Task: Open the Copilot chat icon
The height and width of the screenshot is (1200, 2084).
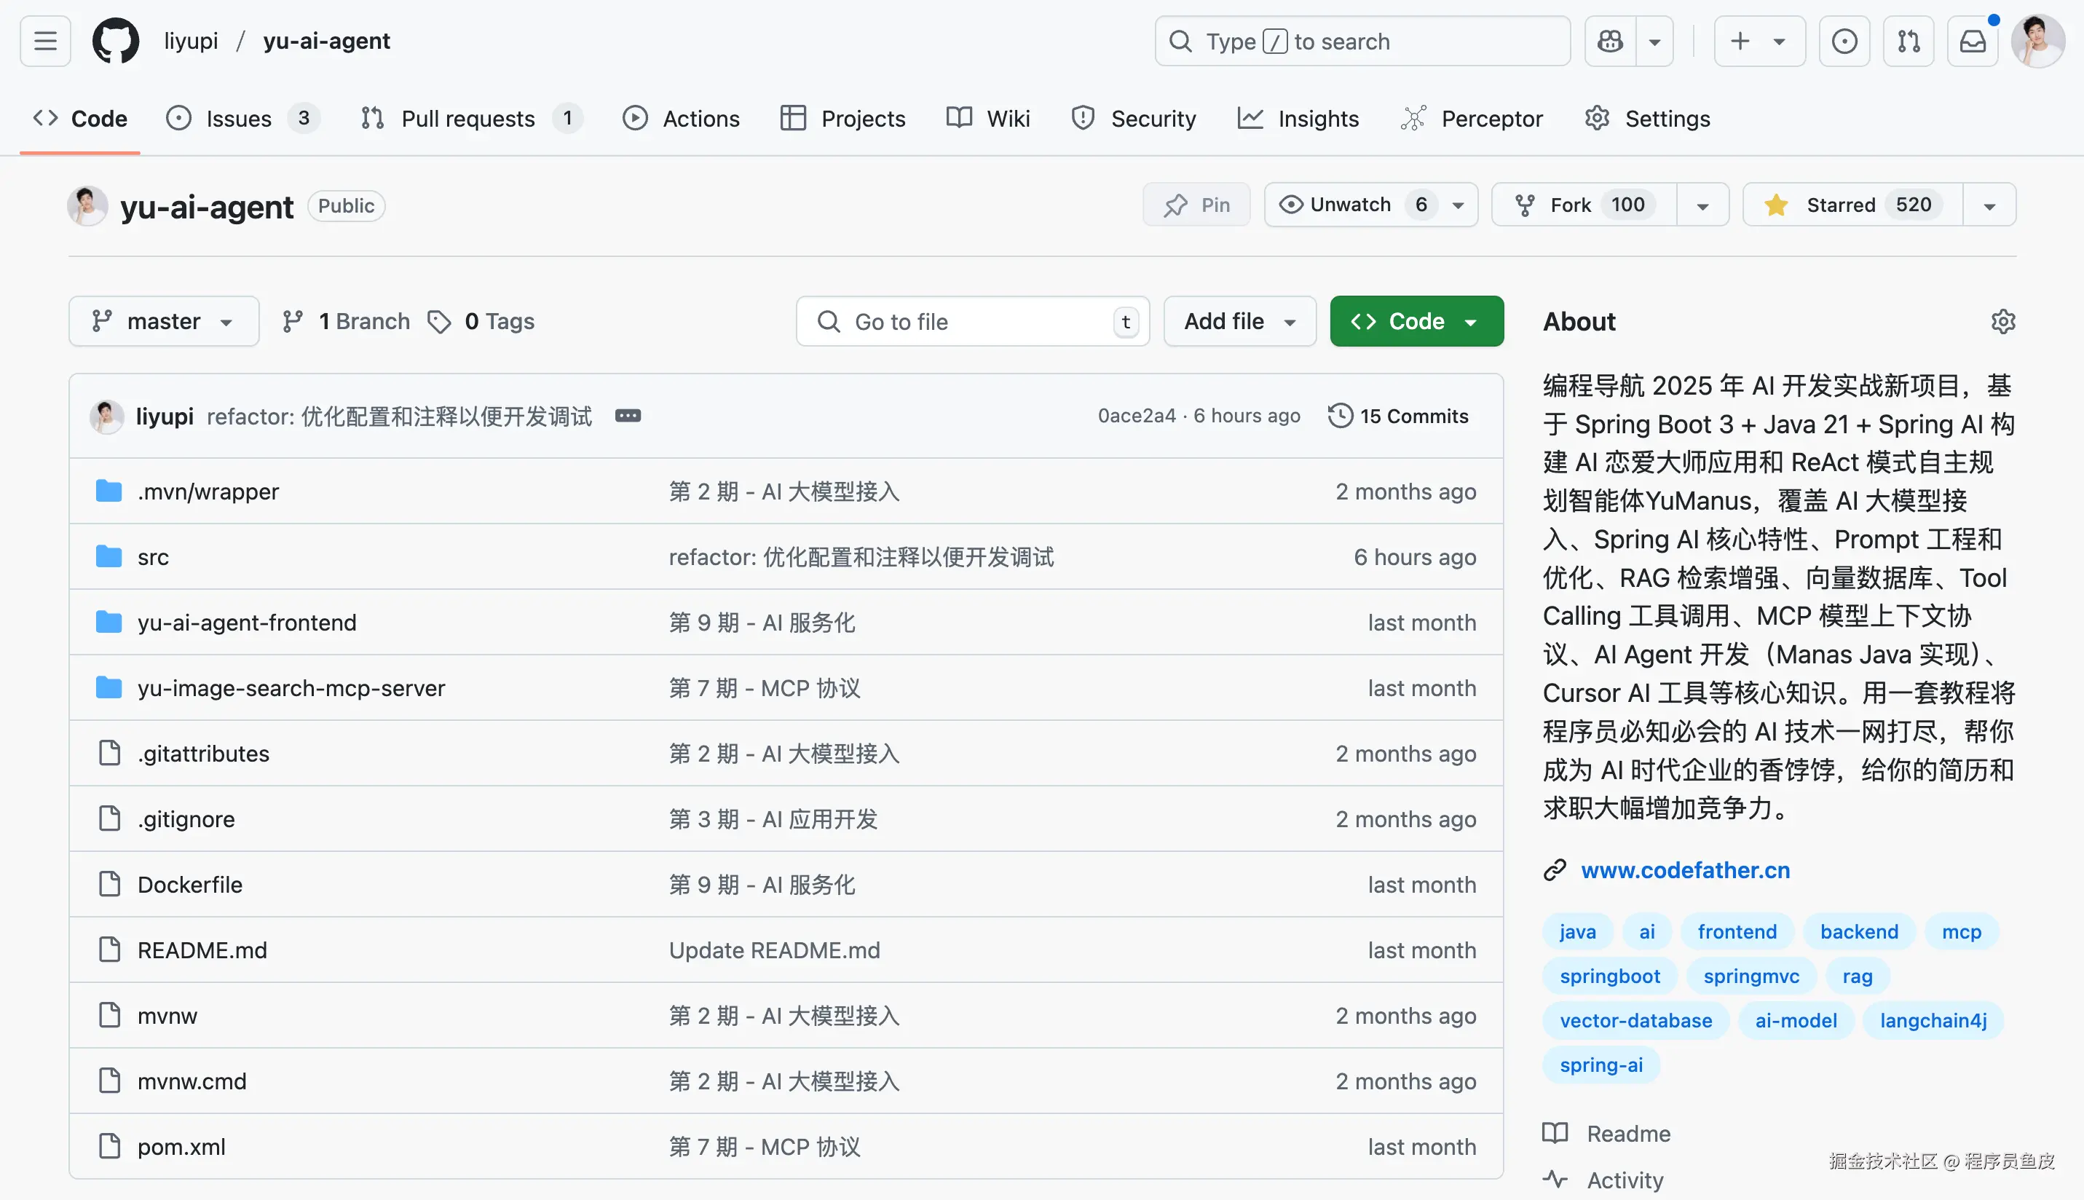Action: pyautogui.click(x=1610, y=42)
